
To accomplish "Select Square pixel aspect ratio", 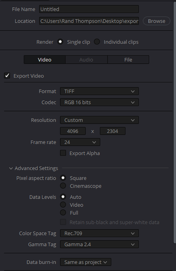I will [x=63, y=178].
